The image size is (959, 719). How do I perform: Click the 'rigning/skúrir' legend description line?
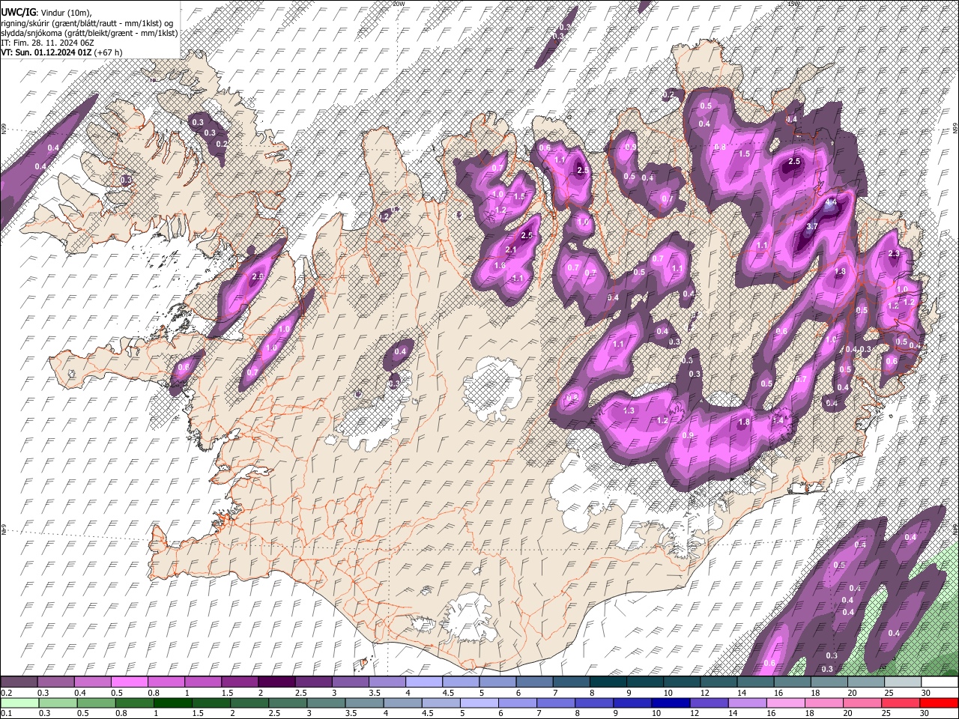click(x=86, y=23)
